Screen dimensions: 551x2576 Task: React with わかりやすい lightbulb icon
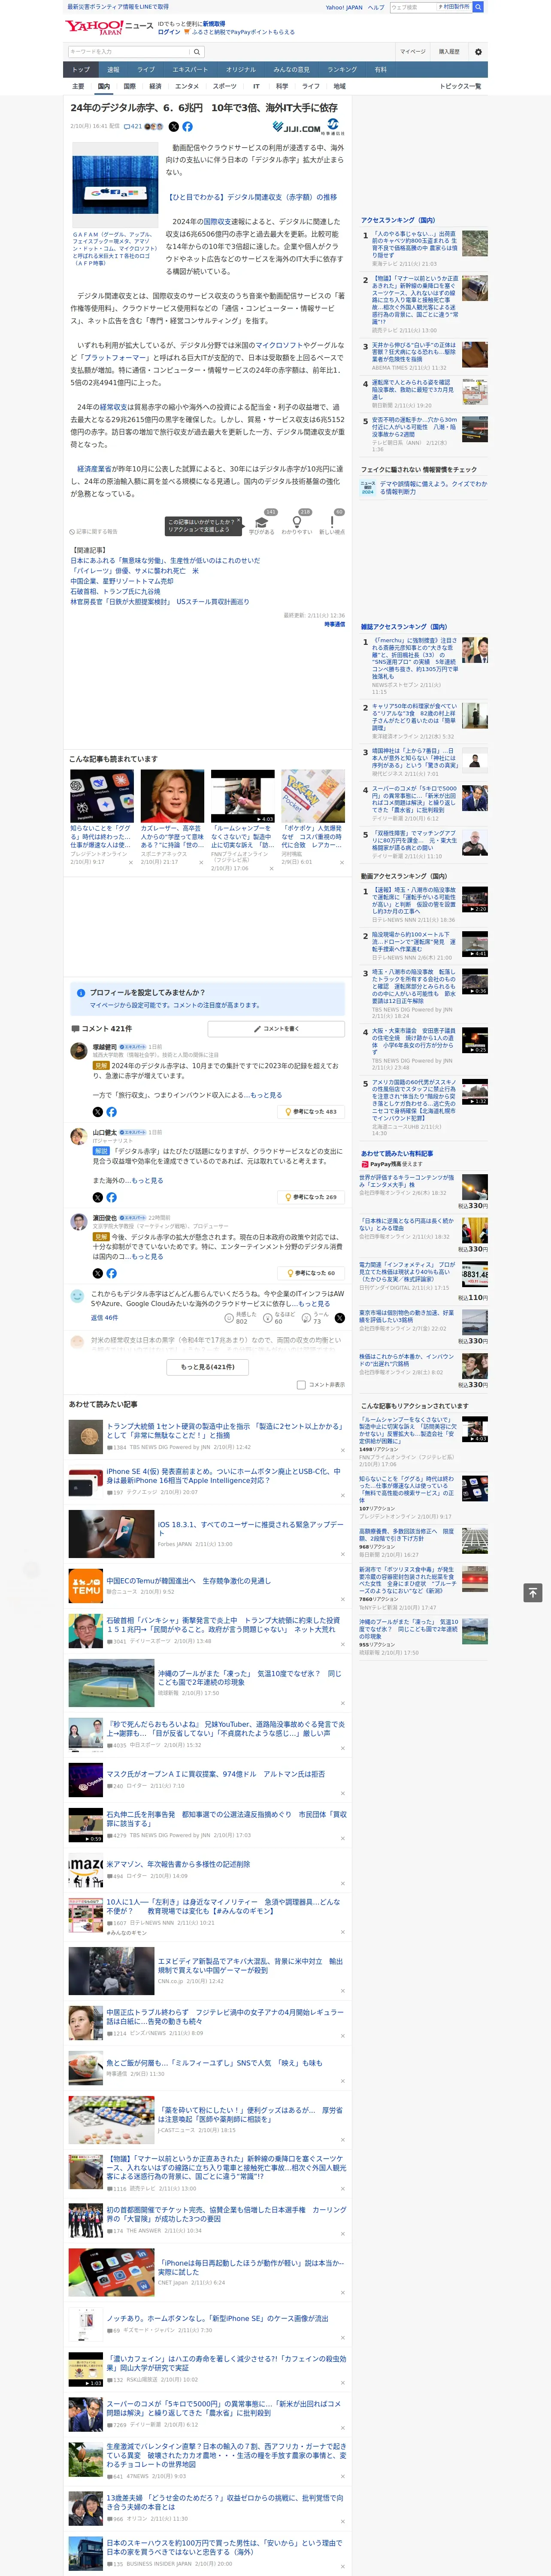(x=296, y=522)
